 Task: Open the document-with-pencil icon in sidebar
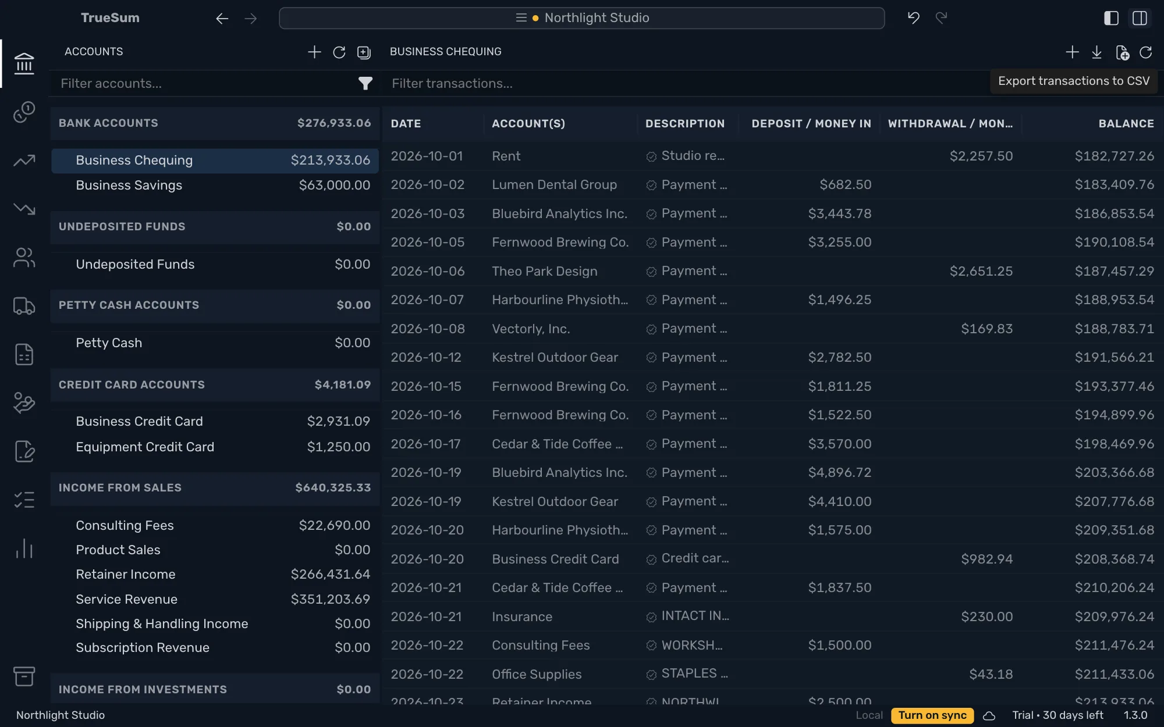24,451
